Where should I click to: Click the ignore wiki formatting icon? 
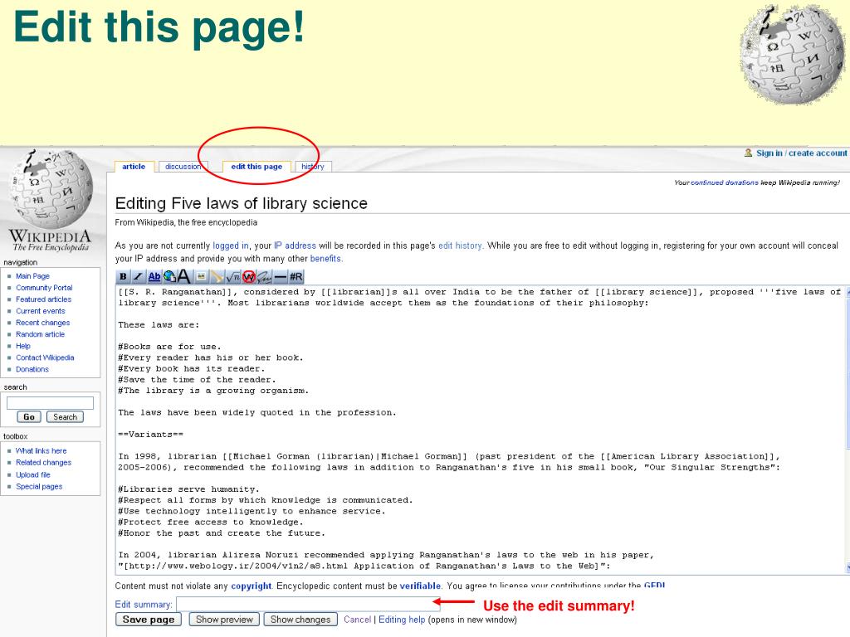point(248,277)
